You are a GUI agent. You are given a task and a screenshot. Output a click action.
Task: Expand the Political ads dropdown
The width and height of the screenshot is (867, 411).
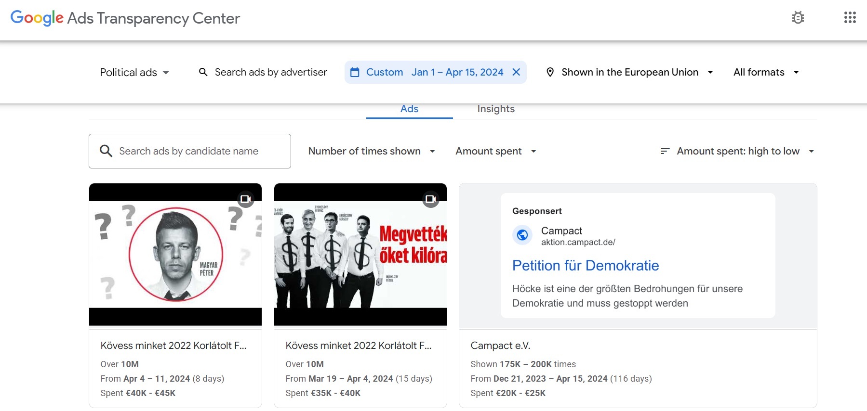[x=134, y=72]
